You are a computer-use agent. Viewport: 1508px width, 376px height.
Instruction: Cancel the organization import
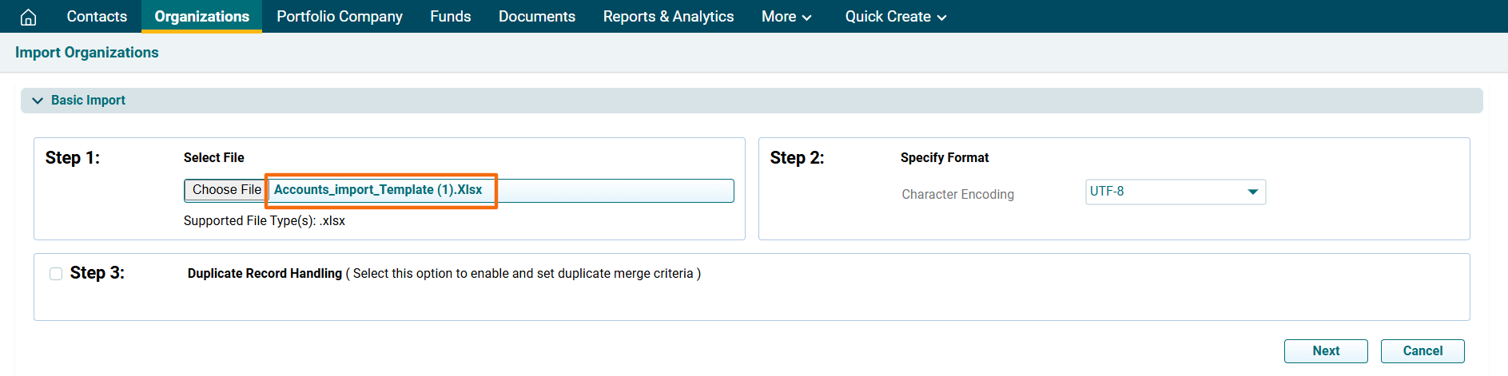tap(1422, 351)
